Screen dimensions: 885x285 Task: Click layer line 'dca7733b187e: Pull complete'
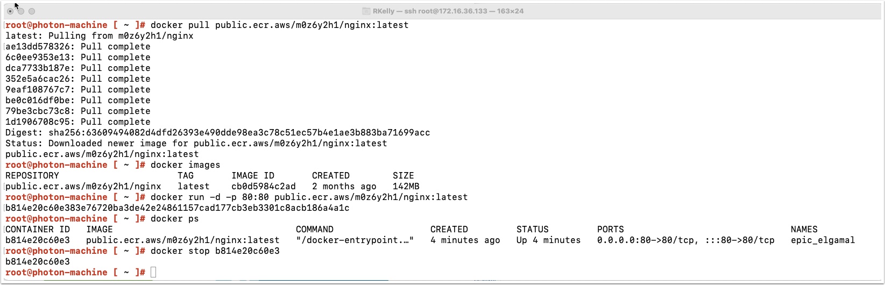[78, 68]
